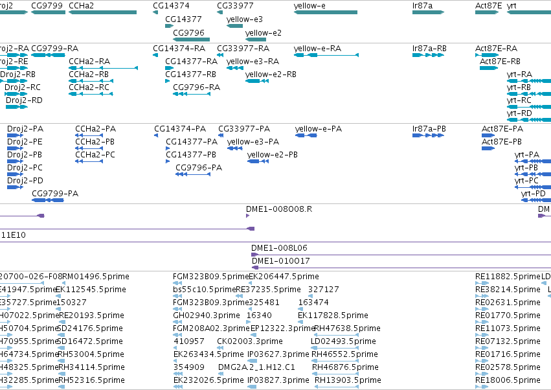The image size is (551, 390).
Task: Click the CG14377 gene label
Action: pyautogui.click(x=183, y=19)
